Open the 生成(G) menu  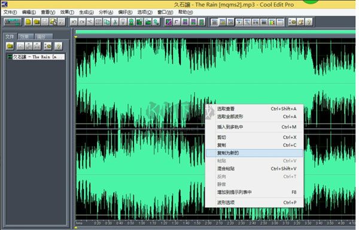pos(86,12)
